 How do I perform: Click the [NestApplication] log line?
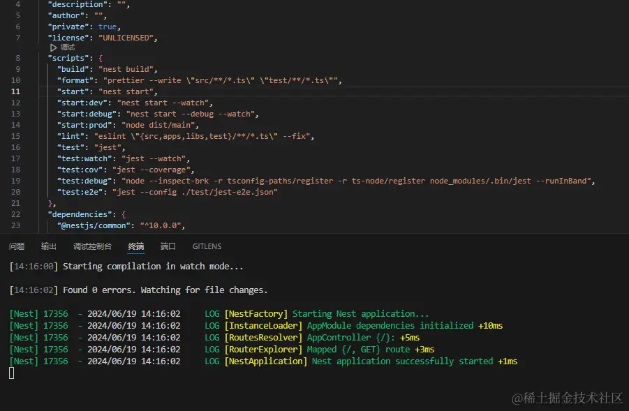(263, 361)
